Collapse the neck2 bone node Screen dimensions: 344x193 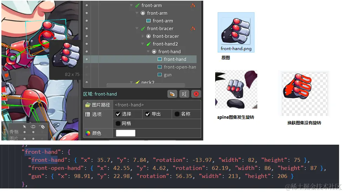(x=131, y=82)
